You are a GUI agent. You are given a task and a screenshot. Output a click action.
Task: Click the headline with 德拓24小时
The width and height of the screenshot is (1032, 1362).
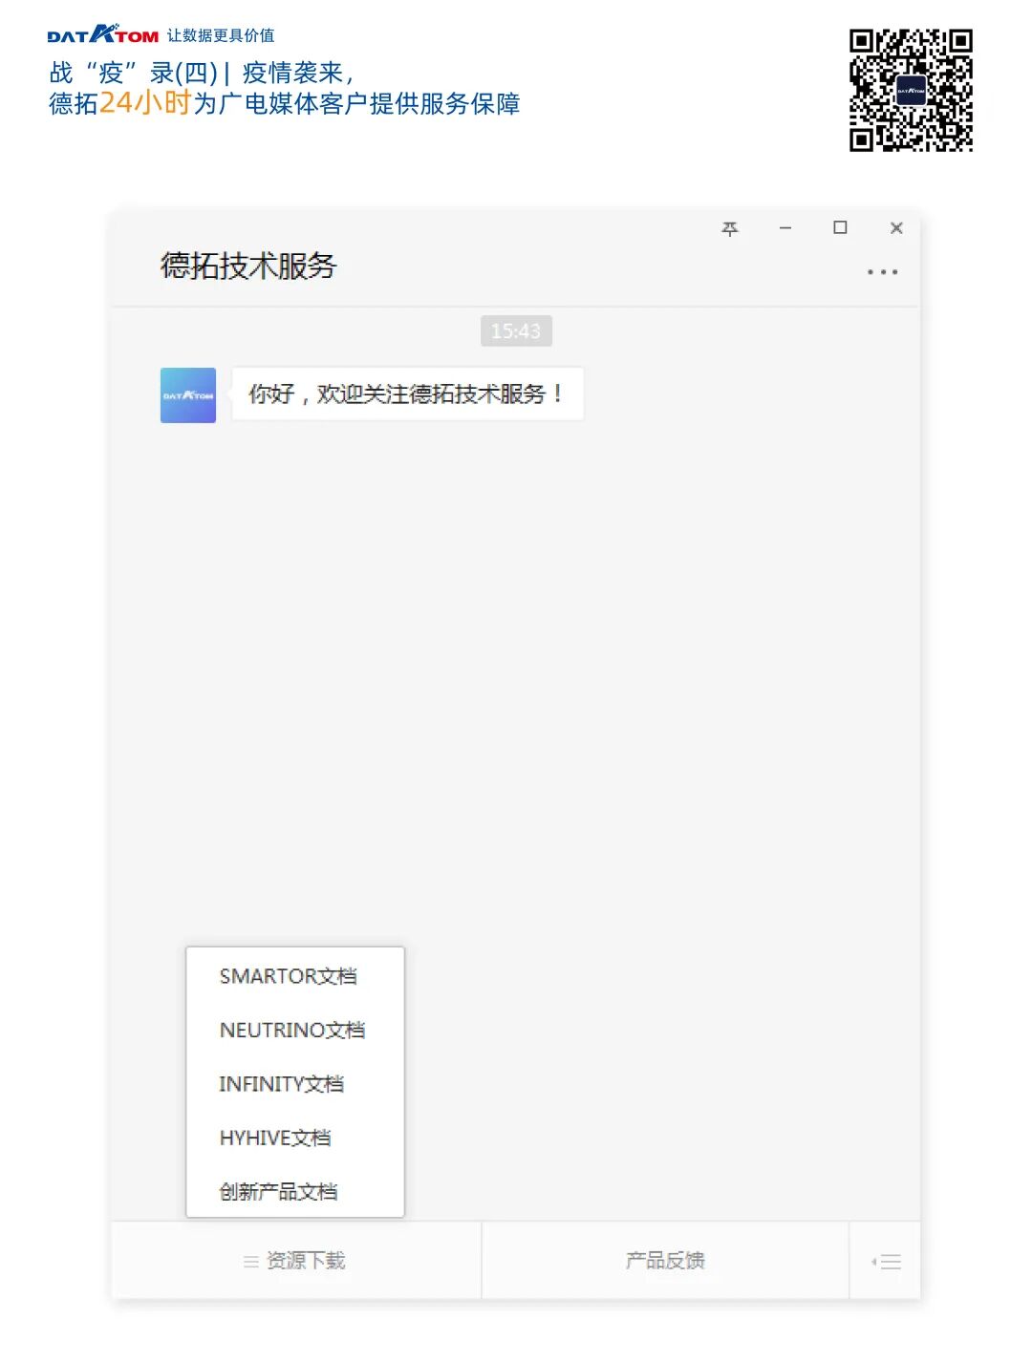(x=285, y=103)
